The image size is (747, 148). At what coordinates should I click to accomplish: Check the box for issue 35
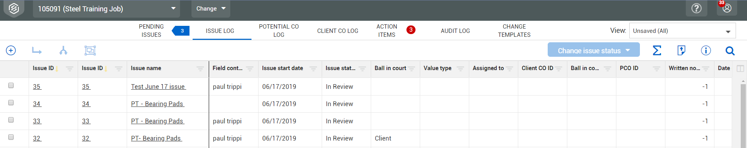coord(11,85)
